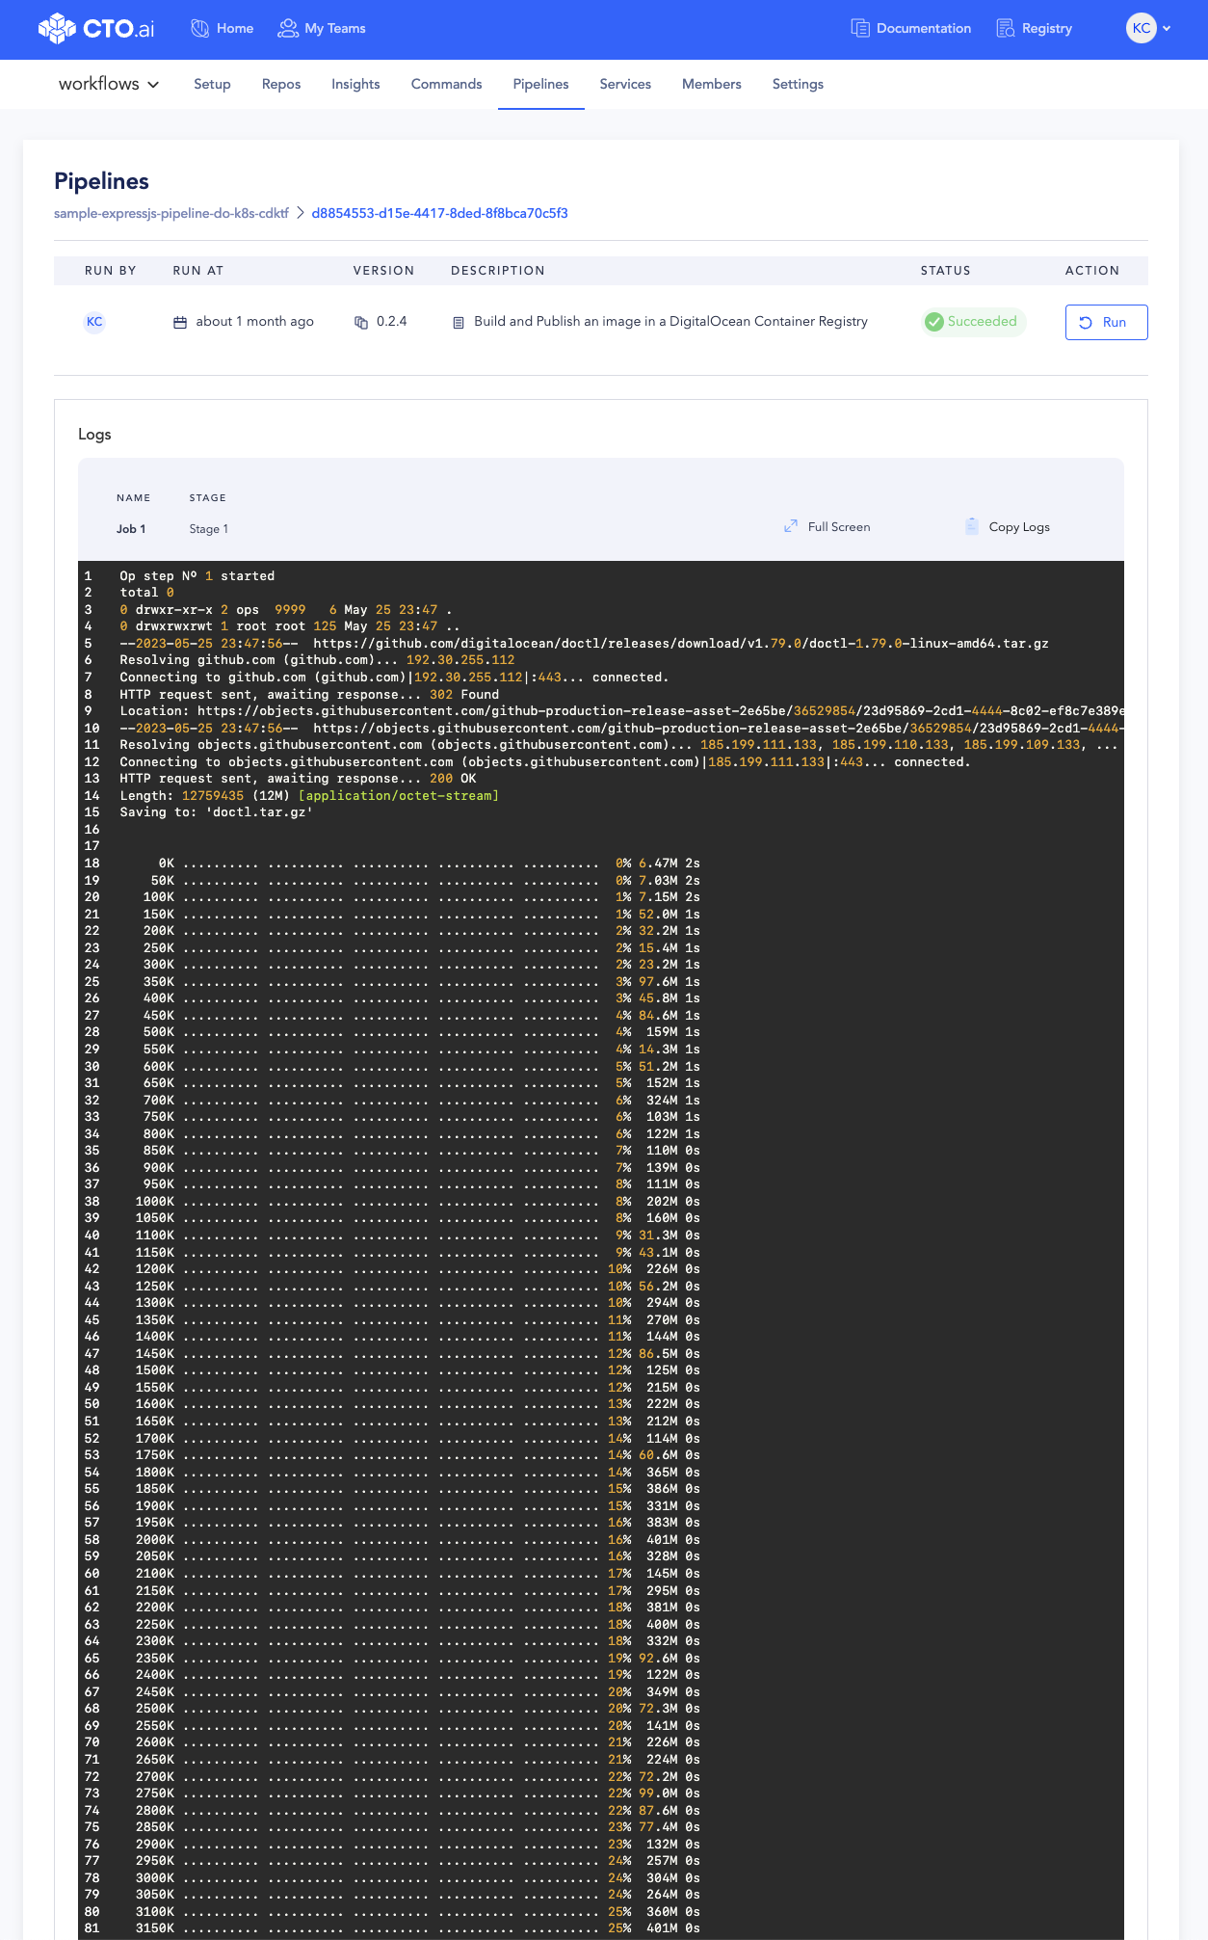Screen dimensions: 1208x1940
Task: Click log line 'Op step Nº 1 started'
Action: pos(197,576)
